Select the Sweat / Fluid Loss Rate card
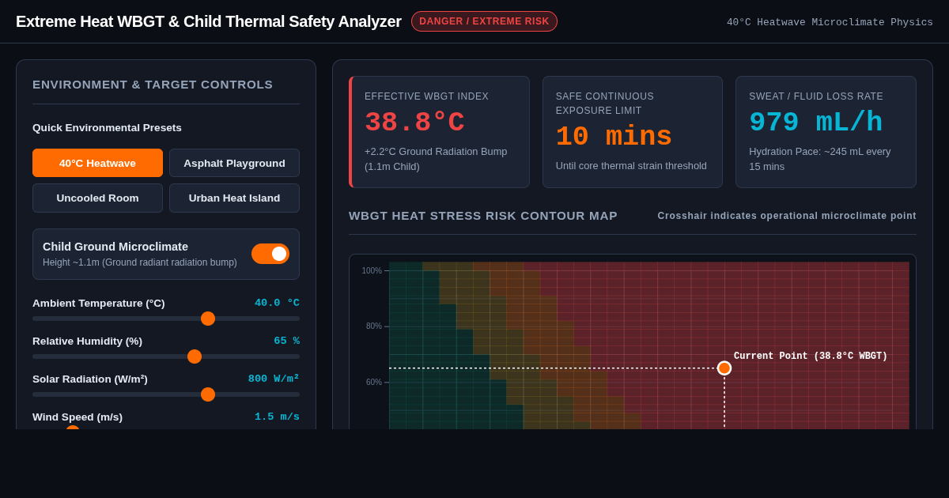 click(x=826, y=132)
